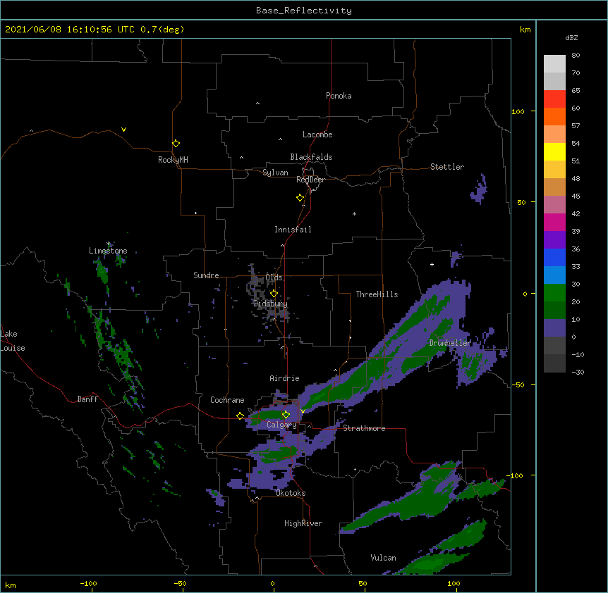The image size is (608, 593).
Task: Pick the pink 42–45 dBZ legend swatch
Action: (554, 205)
